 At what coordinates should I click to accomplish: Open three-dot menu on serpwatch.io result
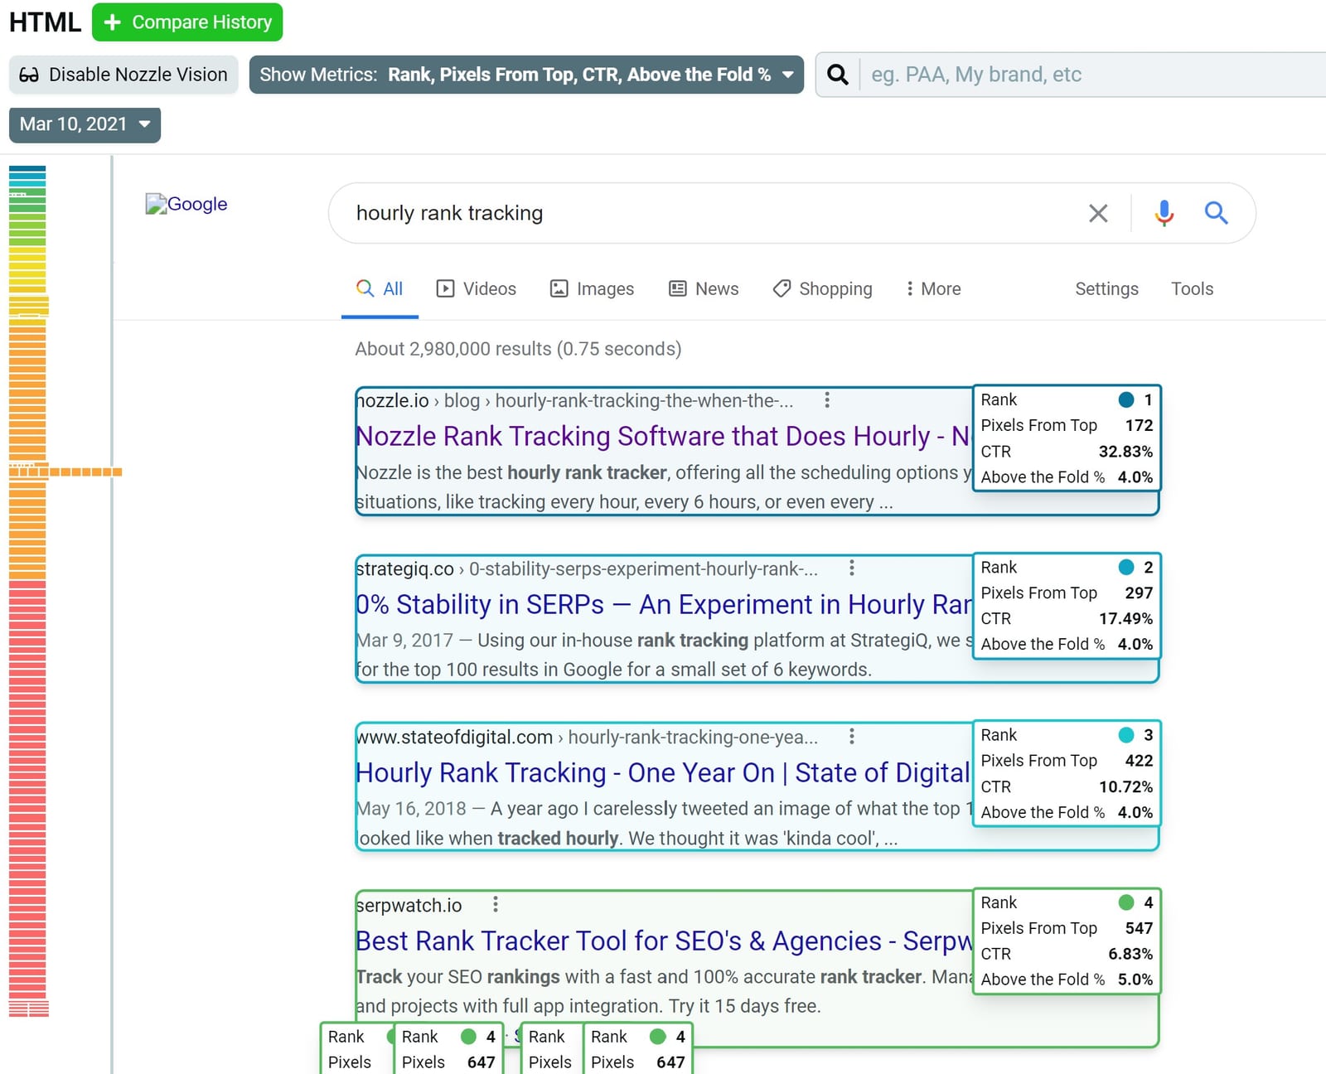click(496, 904)
